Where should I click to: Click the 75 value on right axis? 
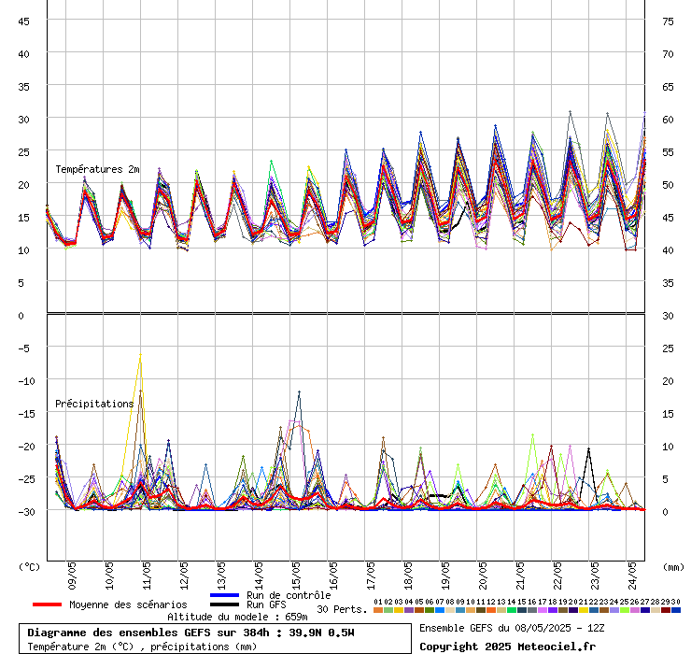point(668,21)
